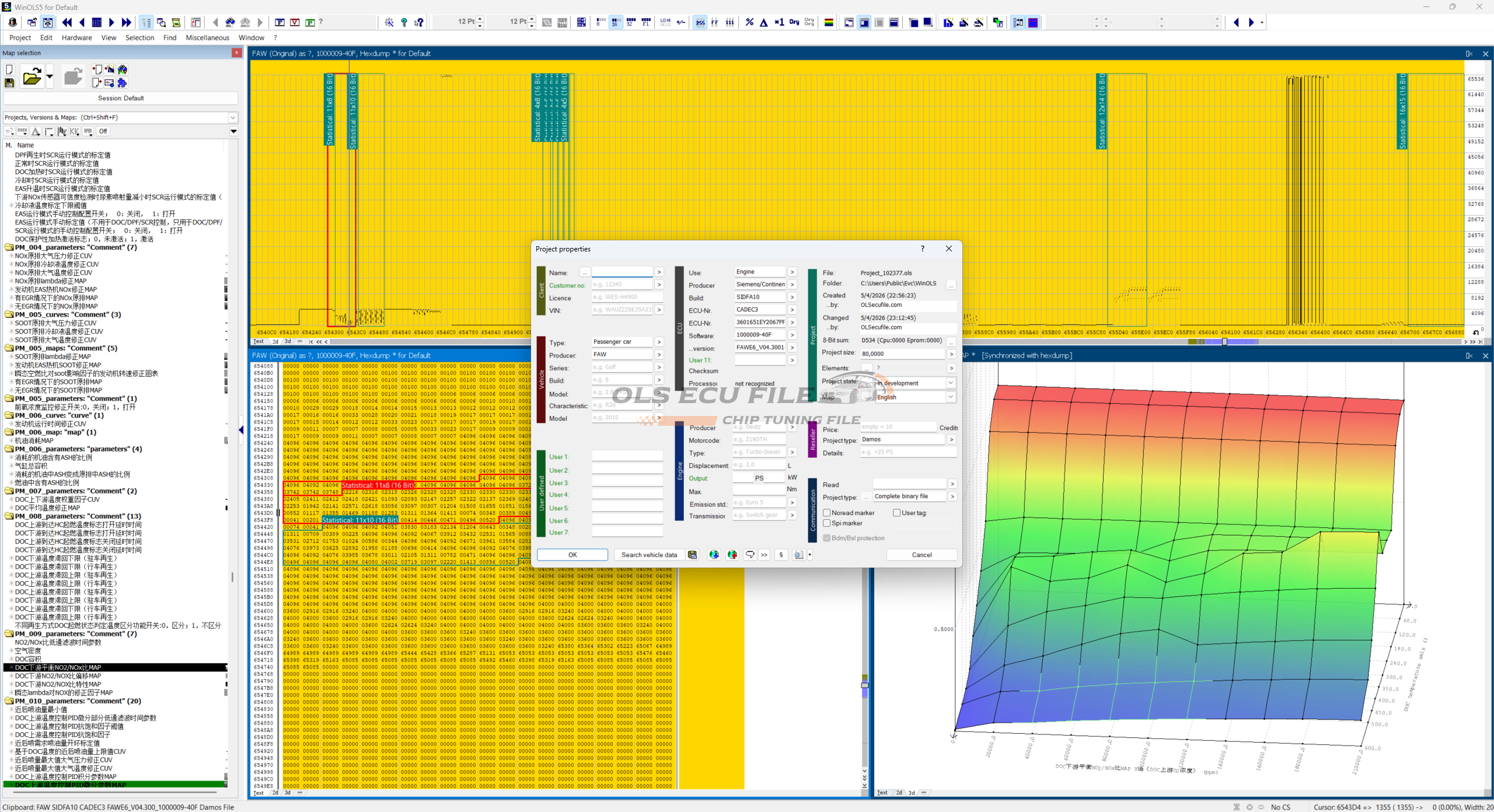Collapse the PM_004_parameters folder

[x=9, y=247]
